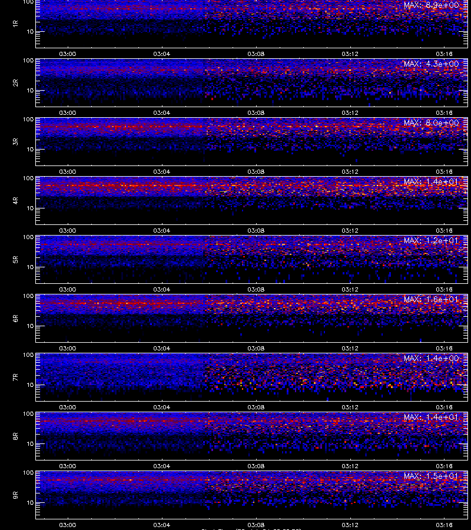This screenshot has height=530, width=471.
Task: Click the 7R panel axis label
Action: point(15,377)
